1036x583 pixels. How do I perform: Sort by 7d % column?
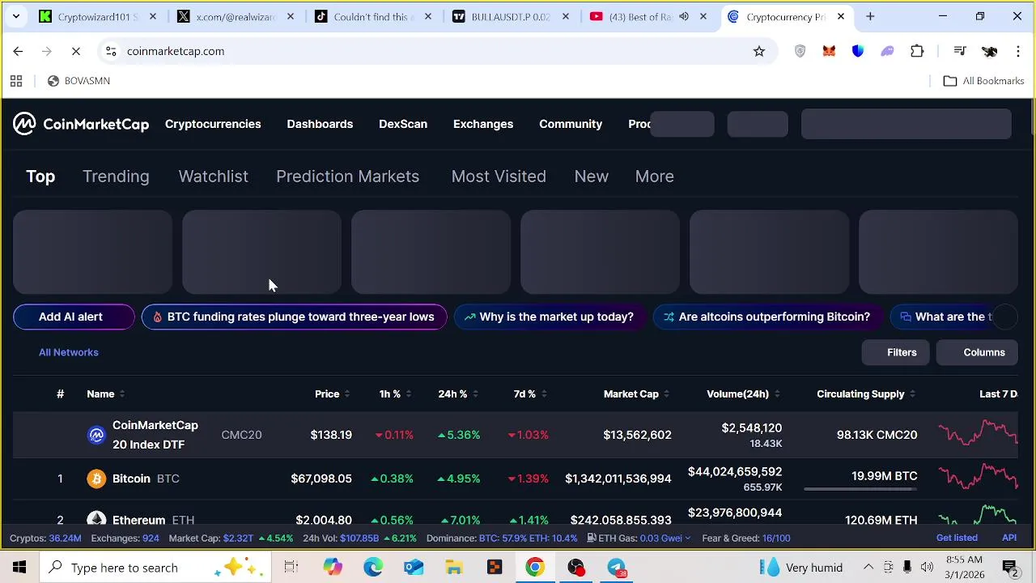[529, 394]
